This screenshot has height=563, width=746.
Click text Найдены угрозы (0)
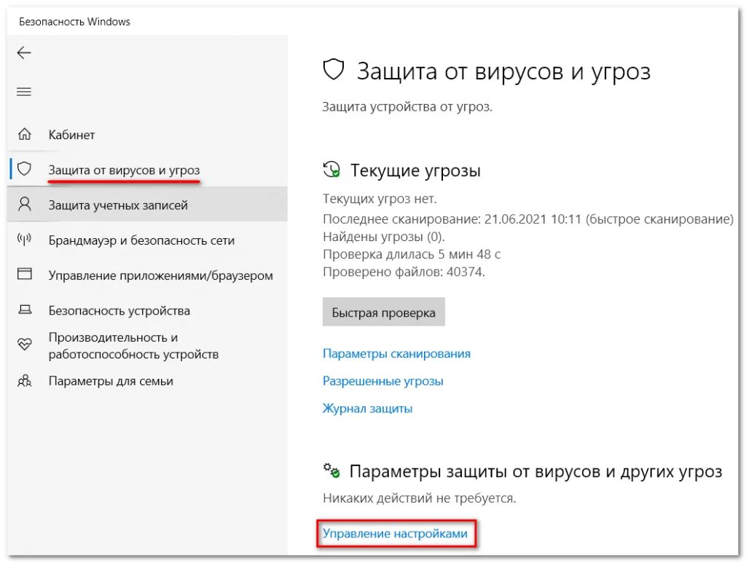(x=383, y=236)
